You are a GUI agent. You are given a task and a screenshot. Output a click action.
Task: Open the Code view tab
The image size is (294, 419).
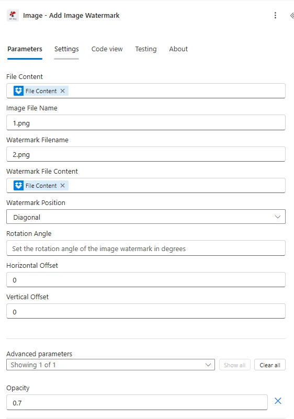click(107, 49)
